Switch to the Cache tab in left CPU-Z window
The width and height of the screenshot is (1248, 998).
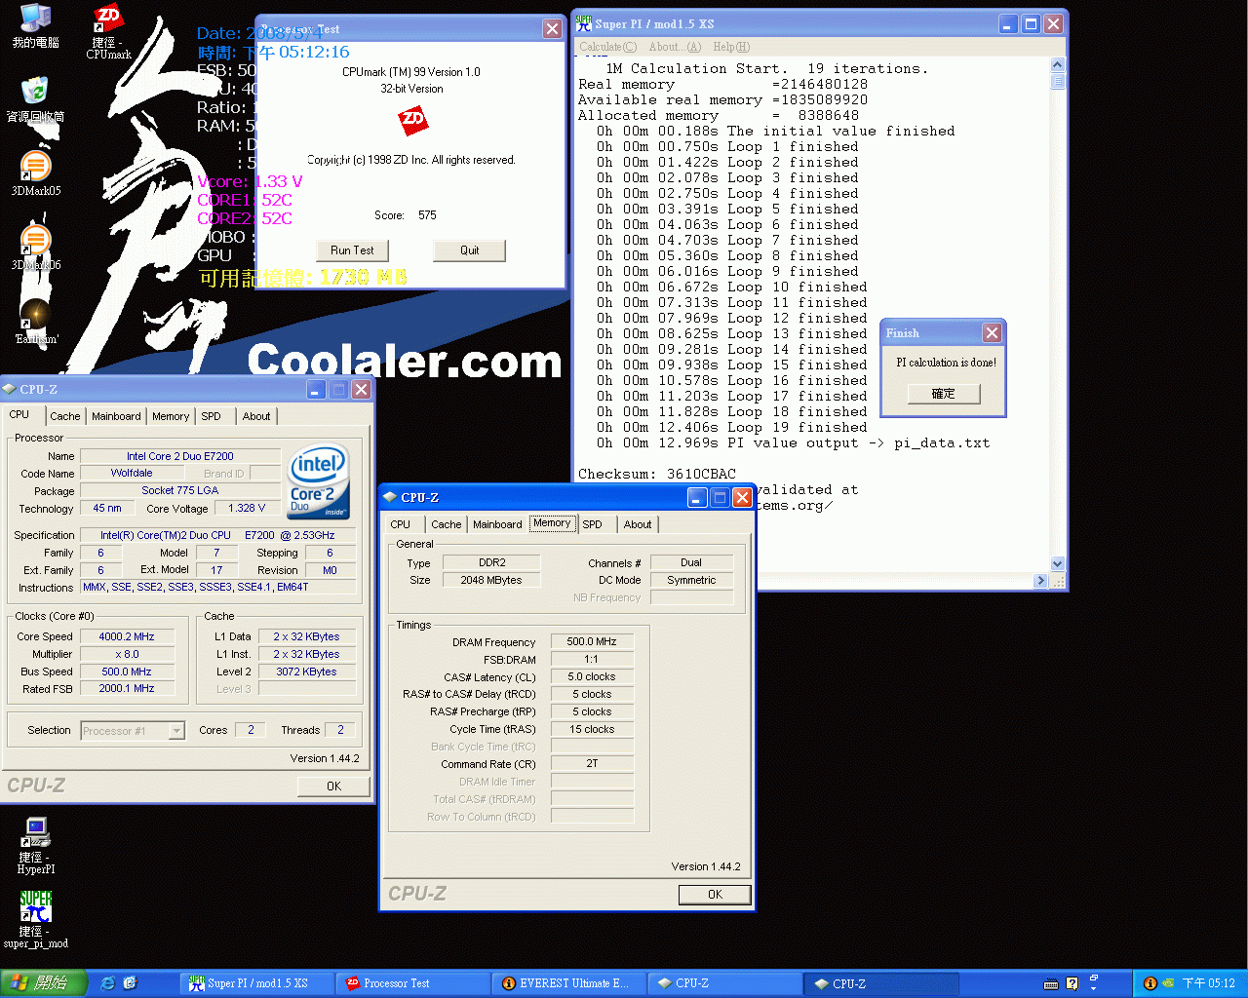coord(65,416)
